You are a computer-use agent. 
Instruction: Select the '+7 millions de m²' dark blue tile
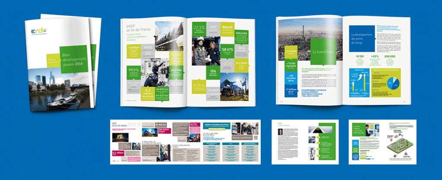tap(291, 91)
